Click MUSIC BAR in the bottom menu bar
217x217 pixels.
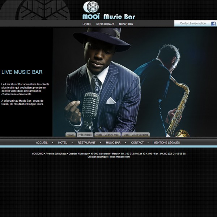pos(113,142)
